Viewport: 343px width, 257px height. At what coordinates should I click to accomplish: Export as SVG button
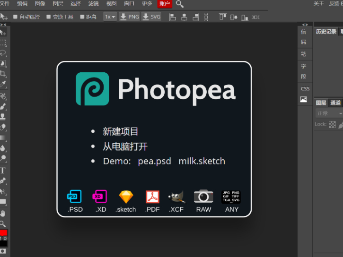(x=151, y=17)
